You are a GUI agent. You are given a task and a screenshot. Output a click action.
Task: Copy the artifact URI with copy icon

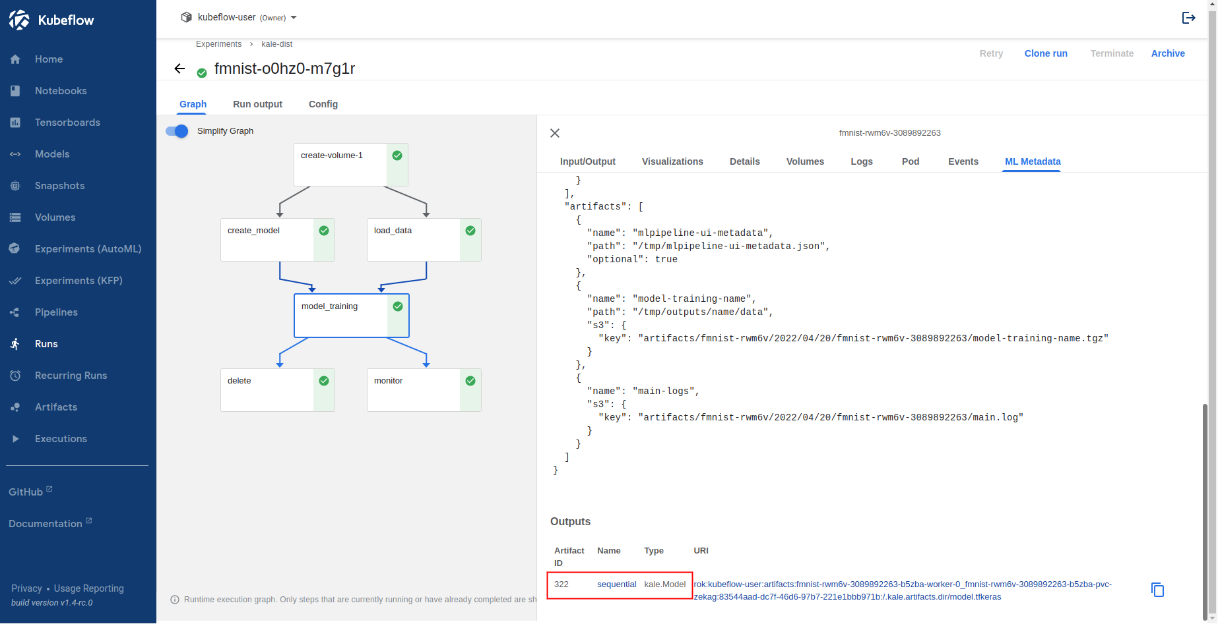pos(1157,590)
